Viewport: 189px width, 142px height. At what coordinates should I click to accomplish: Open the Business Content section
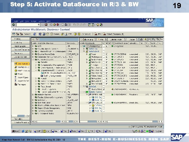point(20,57)
